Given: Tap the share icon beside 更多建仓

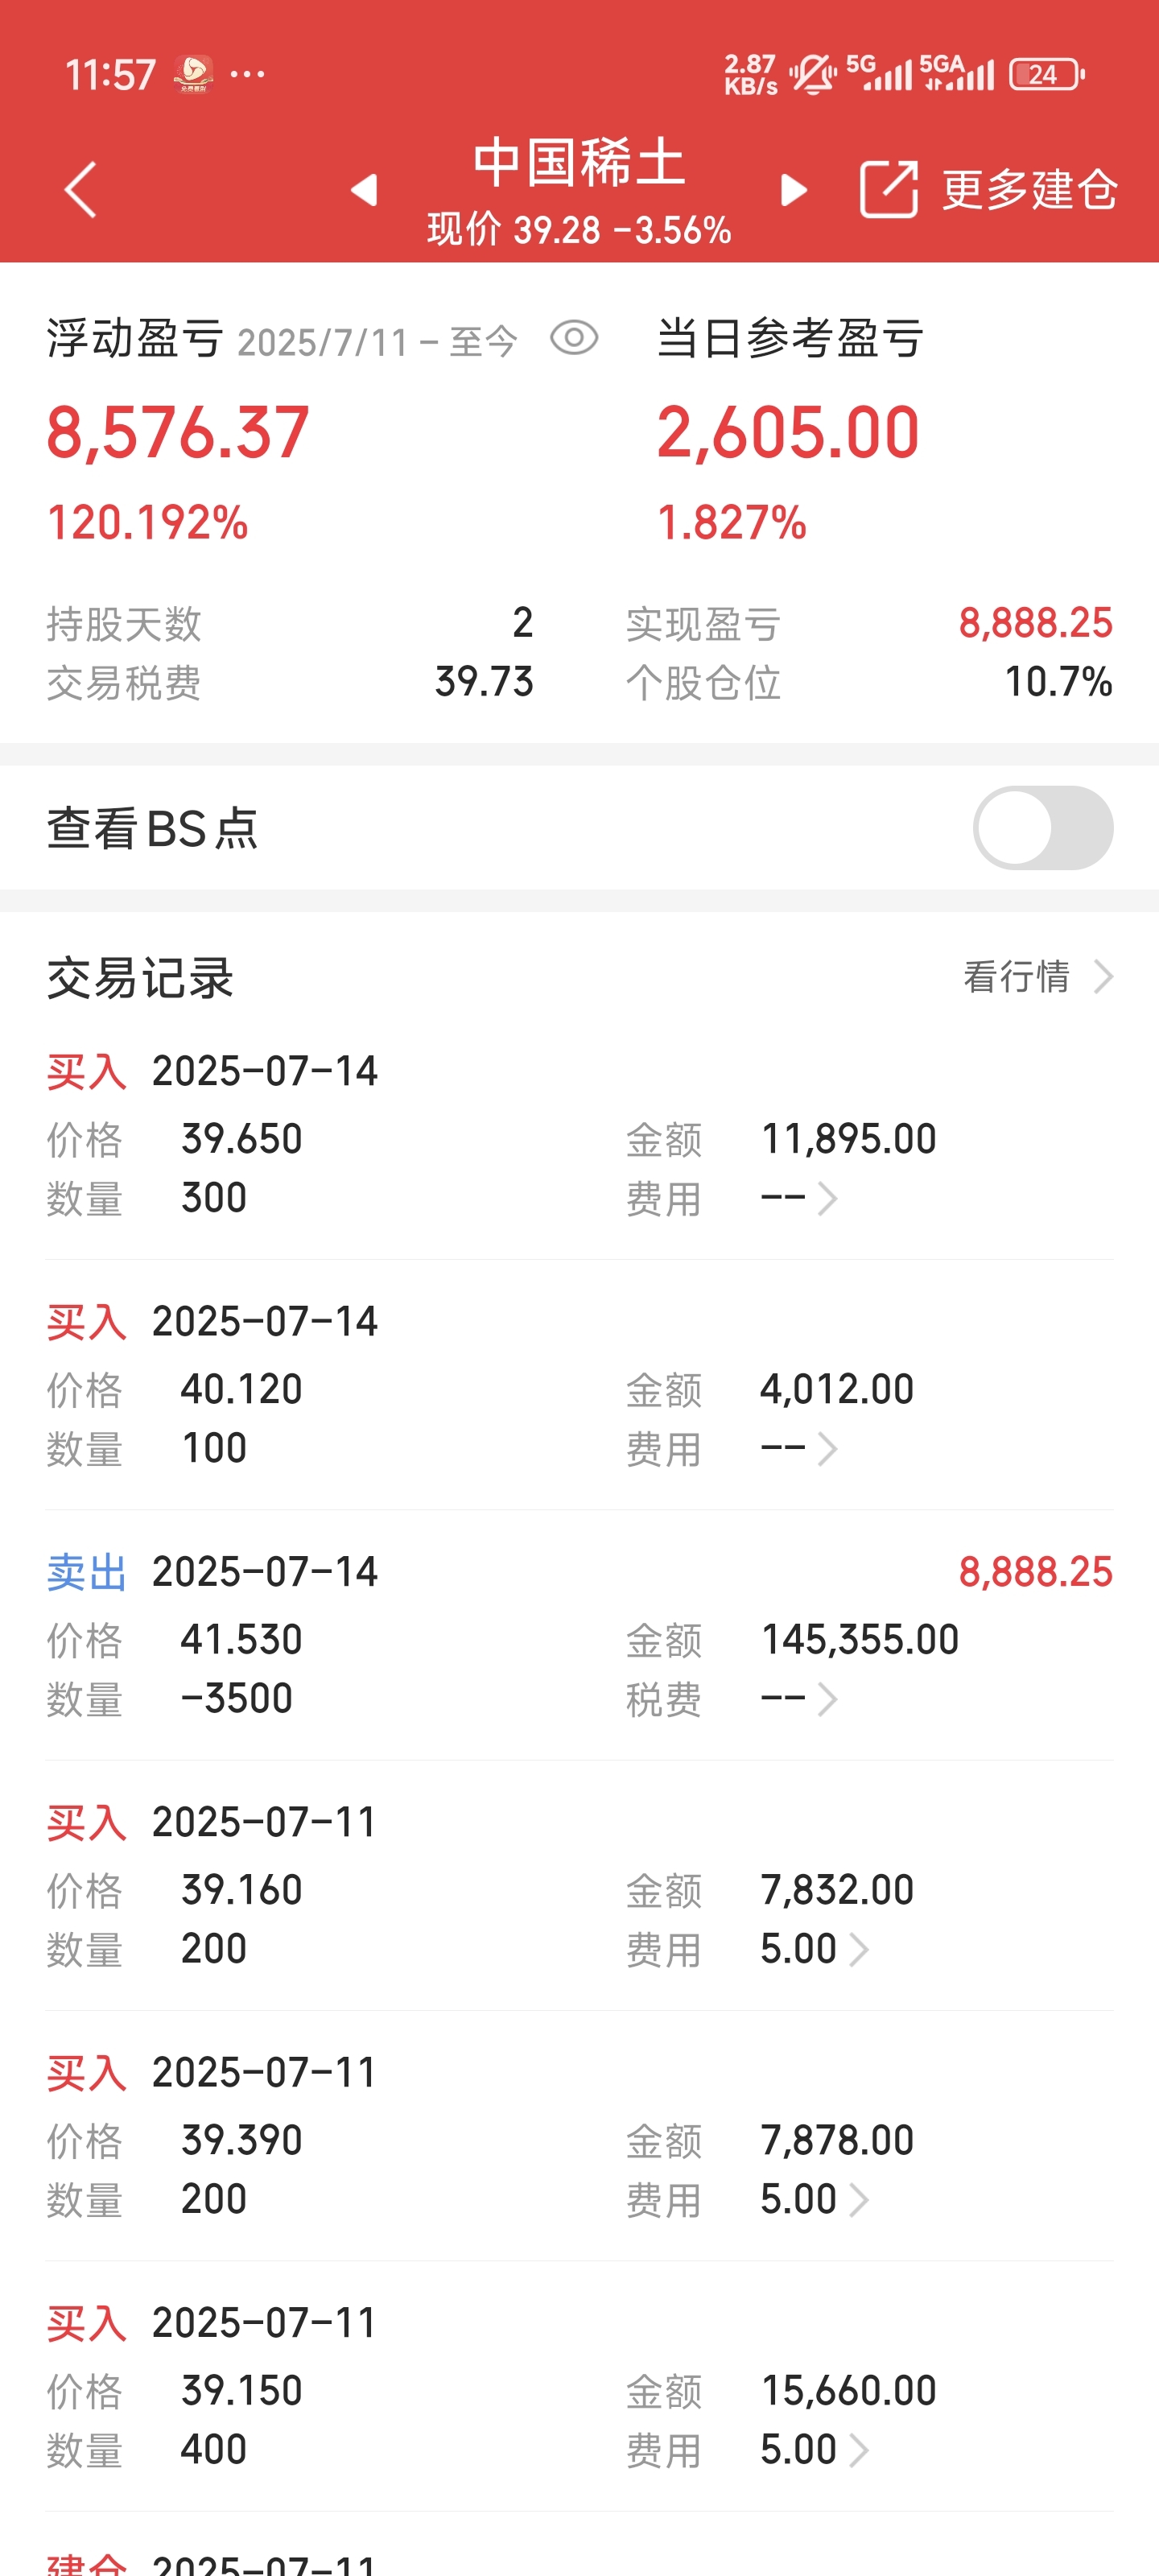Looking at the screenshot, I should coord(888,188).
